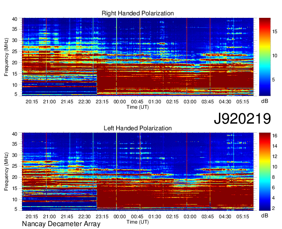Click the 05:15 time tick of left-handed plot
The width and height of the screenshot is (282, 229).
click(x=243, y=217)
